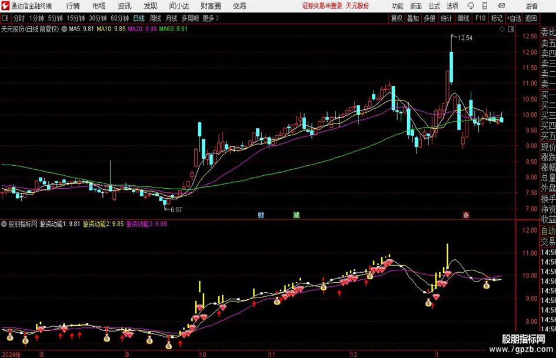
Task: Open 选项 menu
Action: [x=452, y=6]
